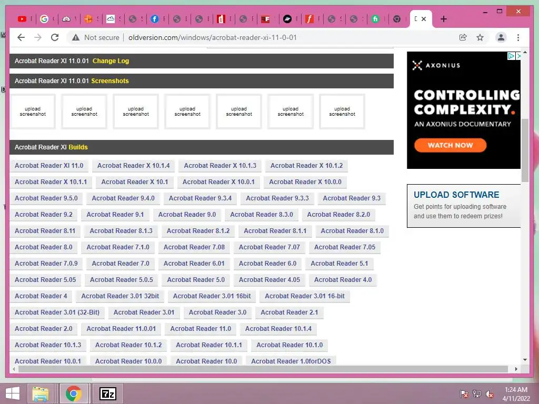
Task: Open Acrobat Reader 9.5.0 build
Action: [x=46, y=198]
